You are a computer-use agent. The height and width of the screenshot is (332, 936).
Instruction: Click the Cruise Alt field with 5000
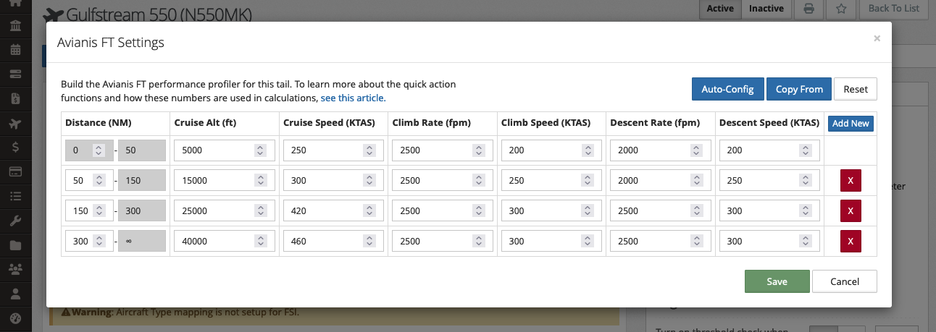(x=225, y=150)
